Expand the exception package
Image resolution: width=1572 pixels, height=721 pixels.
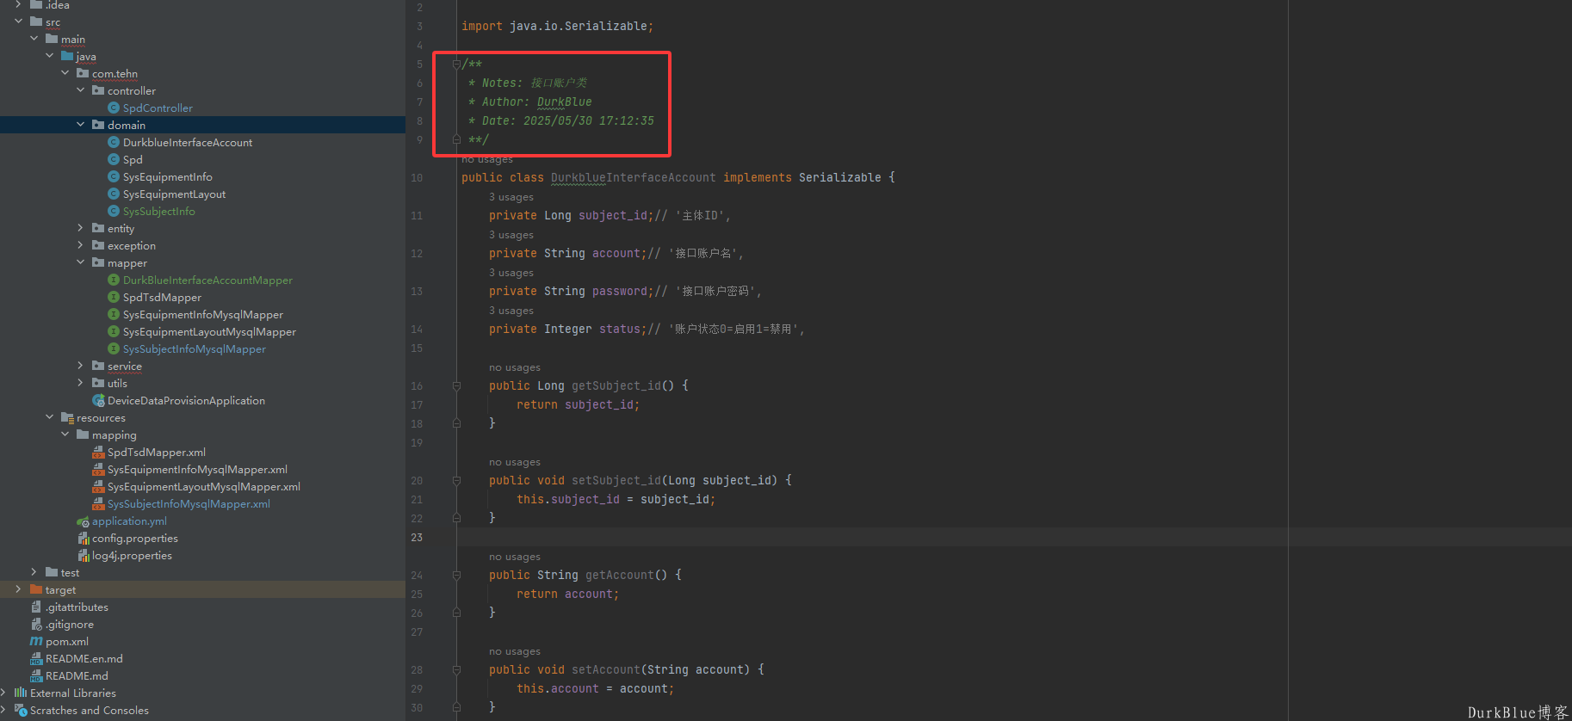tap(80, 245)
